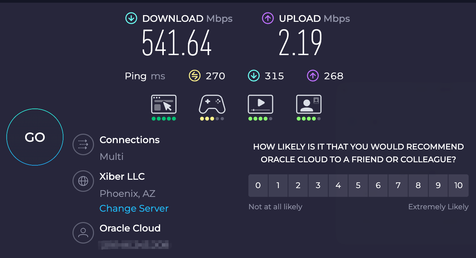Screen dimensions: 476x258
Task: Pick rating 8 on recommendation scale
Action: pos(418,185)
